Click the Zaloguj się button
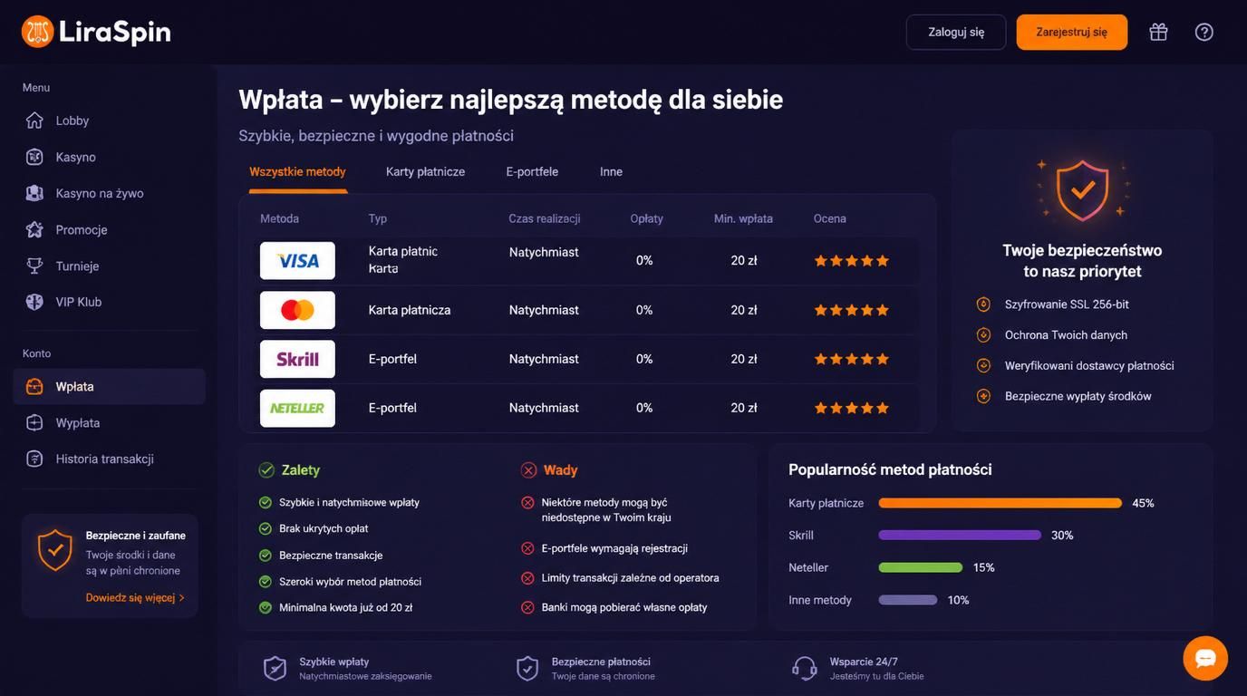The image size is (1247, 696). [x=956, y=32]
